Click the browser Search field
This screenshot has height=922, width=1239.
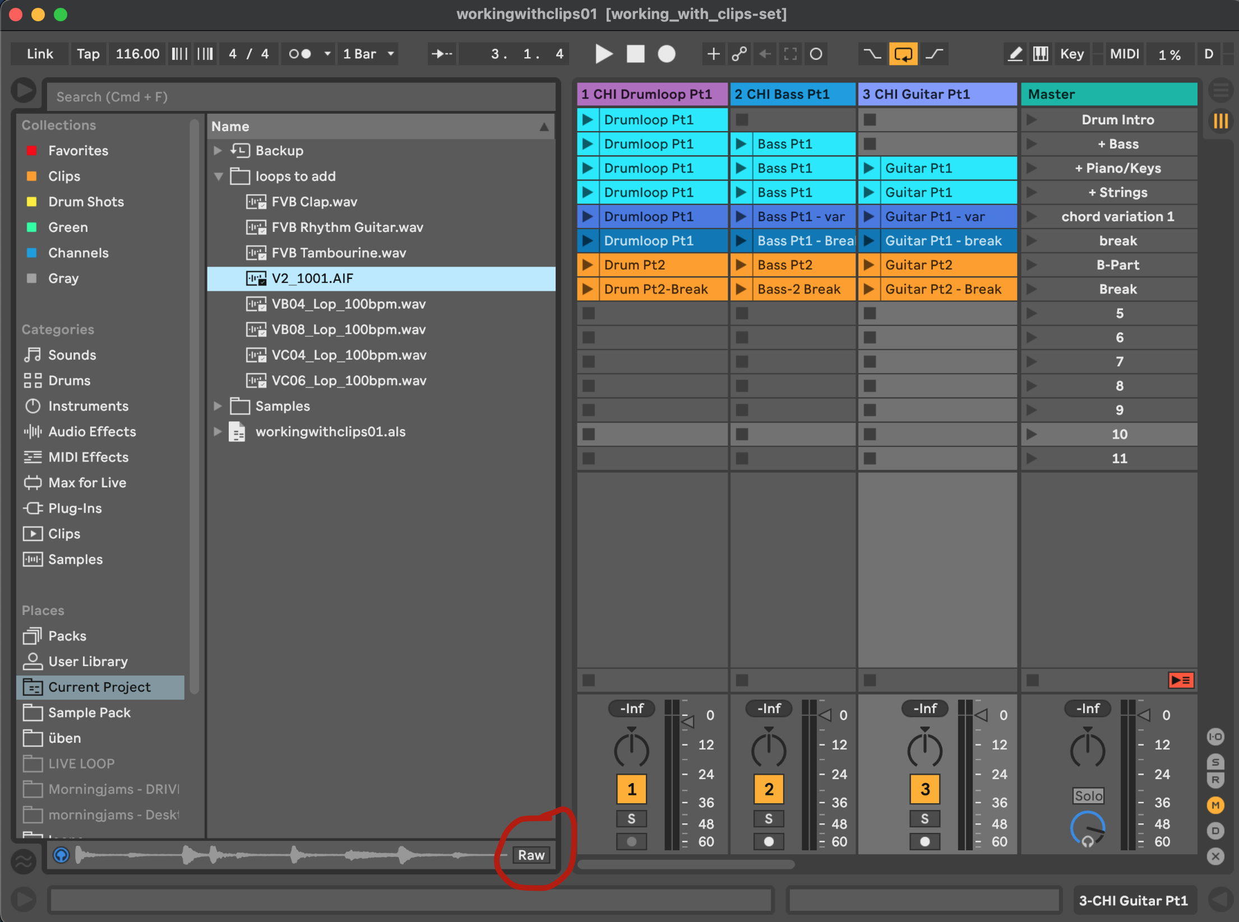(x=300, y=97)
